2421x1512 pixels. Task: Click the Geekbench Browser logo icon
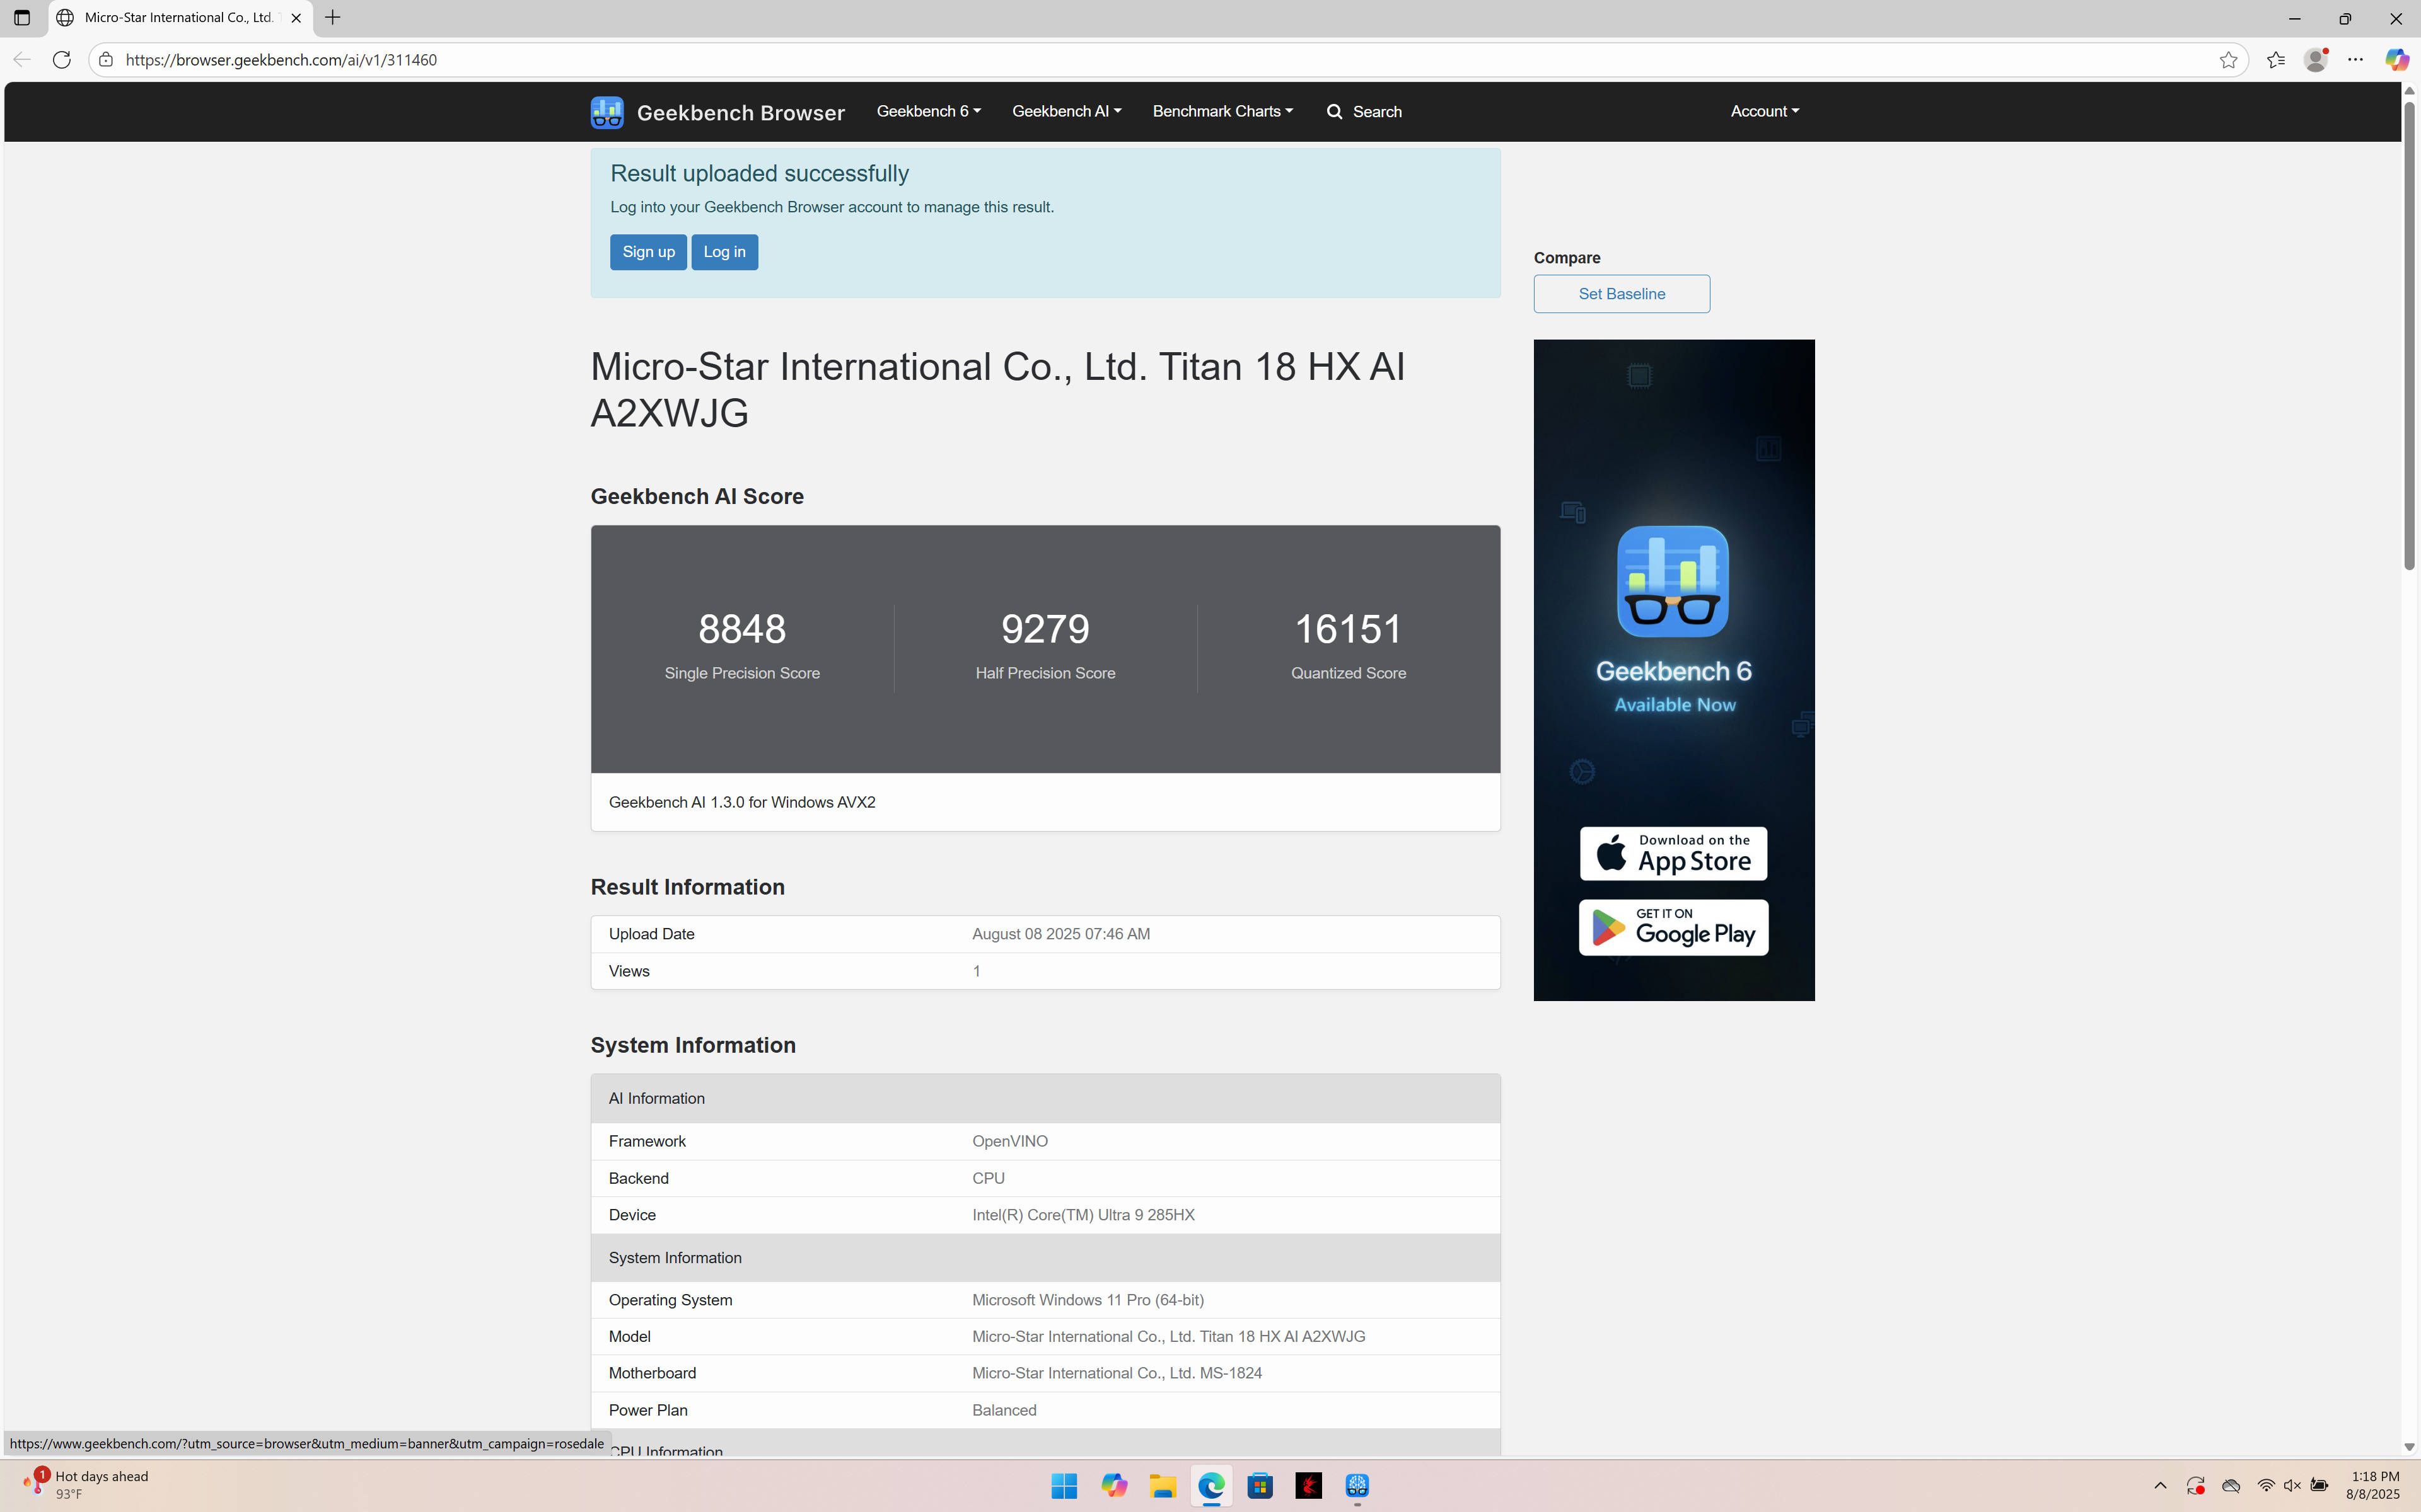pyautogui.click(x=607, y=112)
